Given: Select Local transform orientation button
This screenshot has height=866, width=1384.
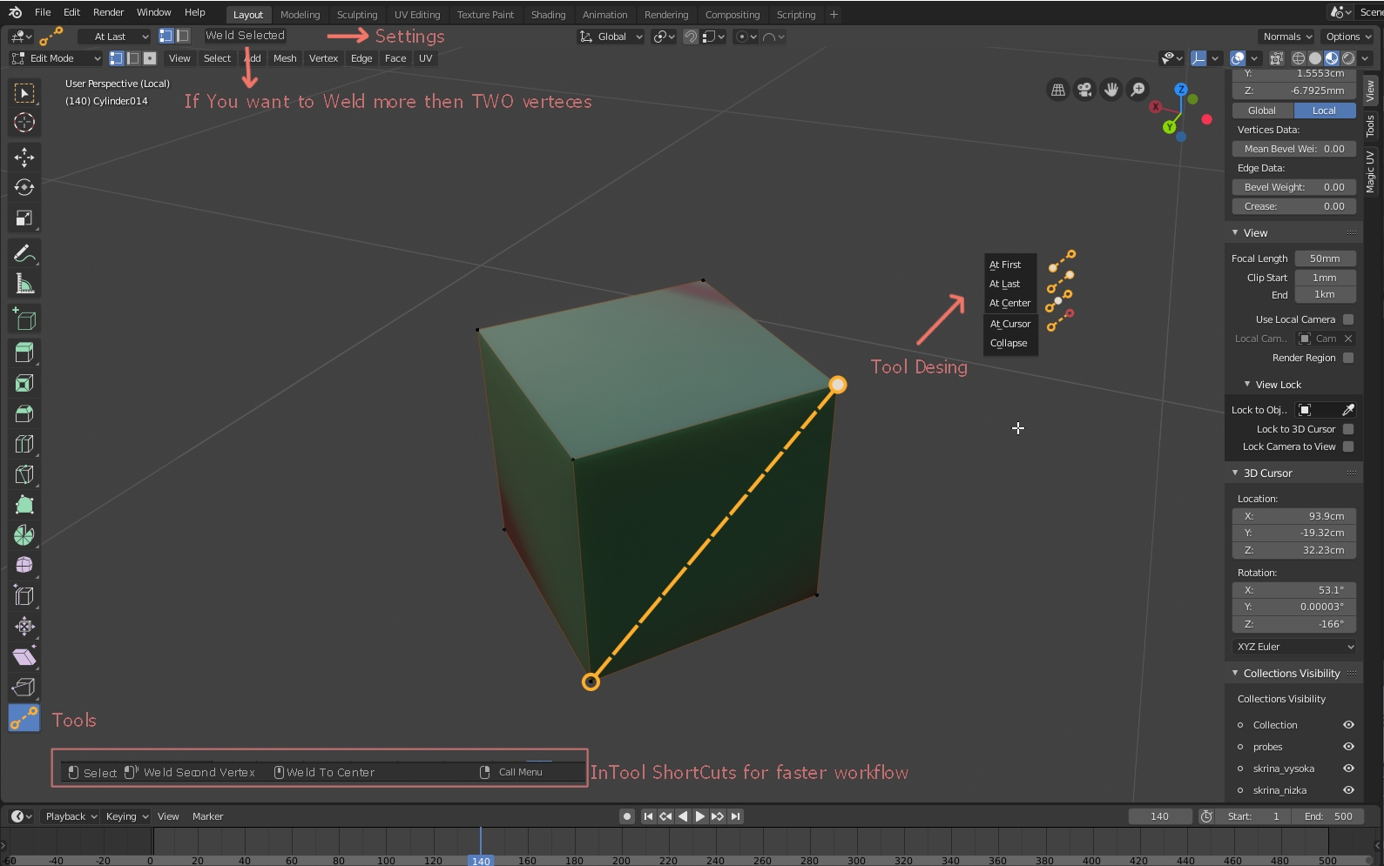Looking at the screenshot, I should tap(1324, 111).
